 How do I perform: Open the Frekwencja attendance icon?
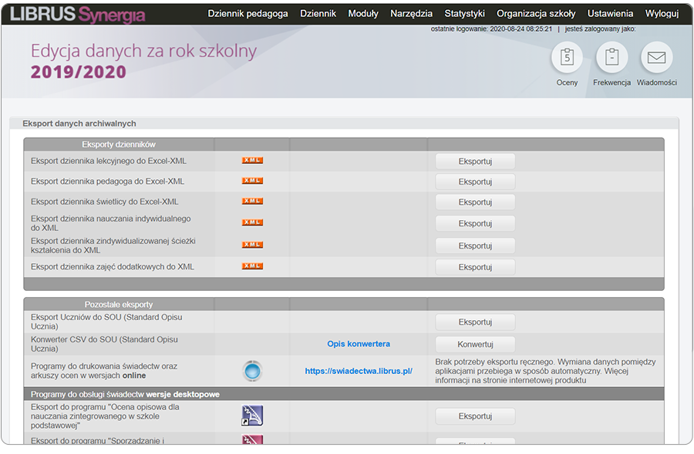click(x=611, y=58)
